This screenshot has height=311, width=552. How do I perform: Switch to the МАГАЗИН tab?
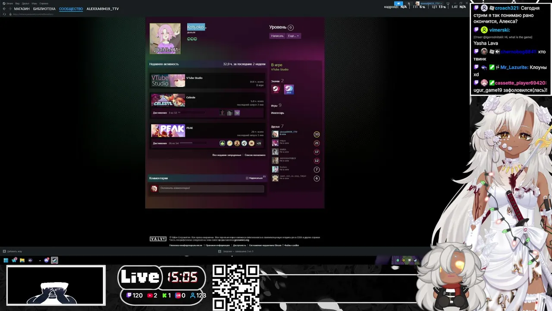point(22,9)
